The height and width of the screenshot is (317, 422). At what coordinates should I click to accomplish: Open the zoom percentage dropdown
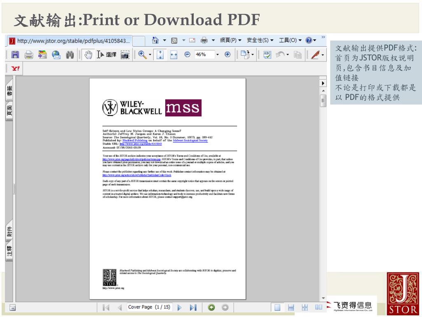pyautogui.click(x=218, y=54)
